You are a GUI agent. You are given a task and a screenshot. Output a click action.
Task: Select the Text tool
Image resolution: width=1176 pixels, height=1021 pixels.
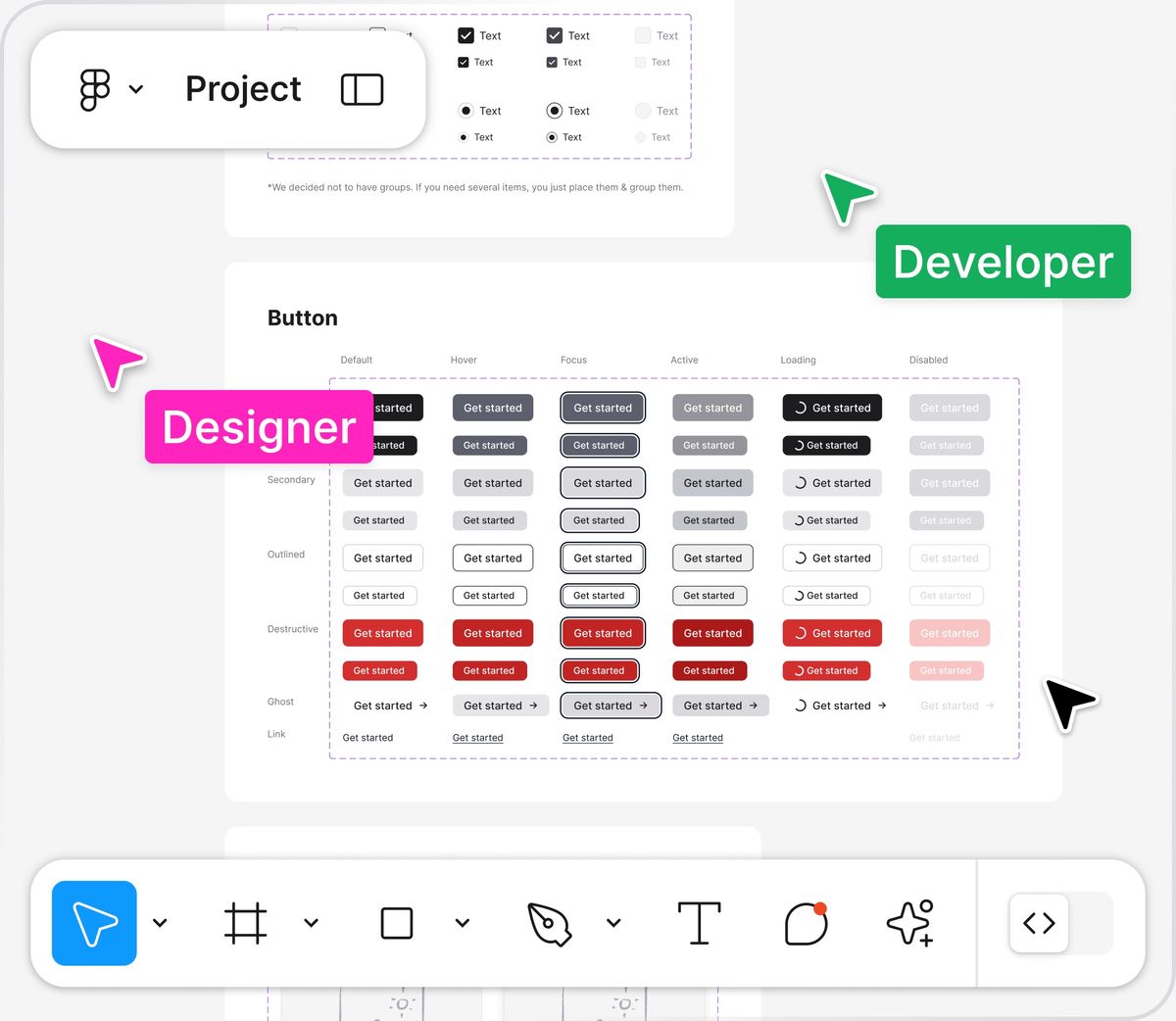(x=699, y=923)
